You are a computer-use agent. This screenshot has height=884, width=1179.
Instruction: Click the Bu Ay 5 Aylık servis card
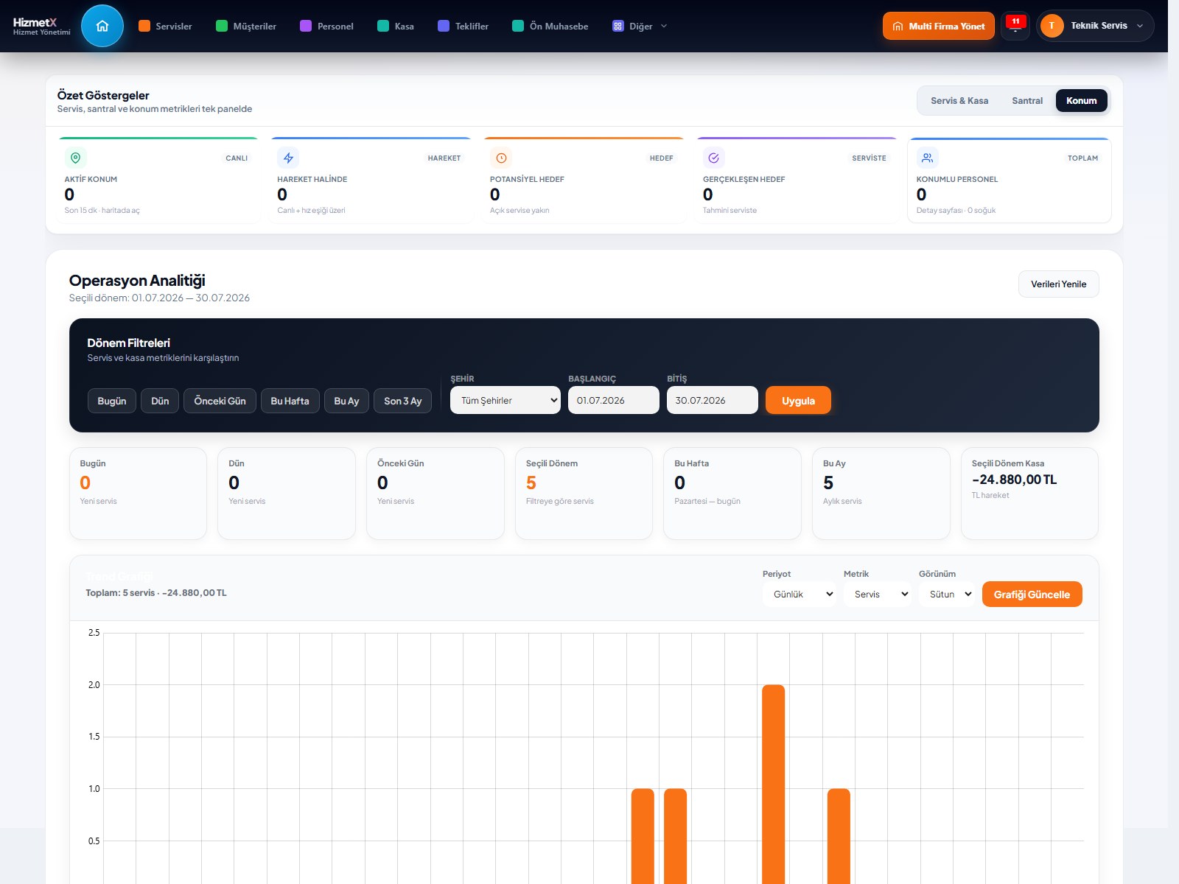point(881,493)
